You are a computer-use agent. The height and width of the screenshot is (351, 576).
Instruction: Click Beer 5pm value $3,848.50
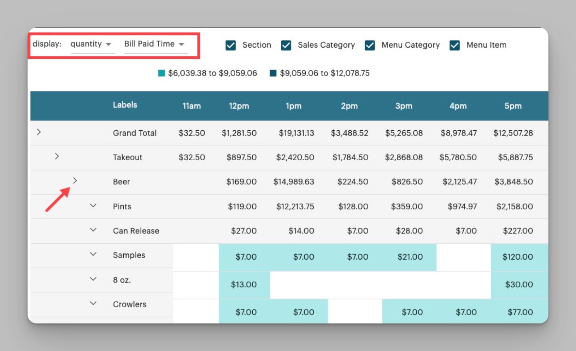tap(514, 182)
